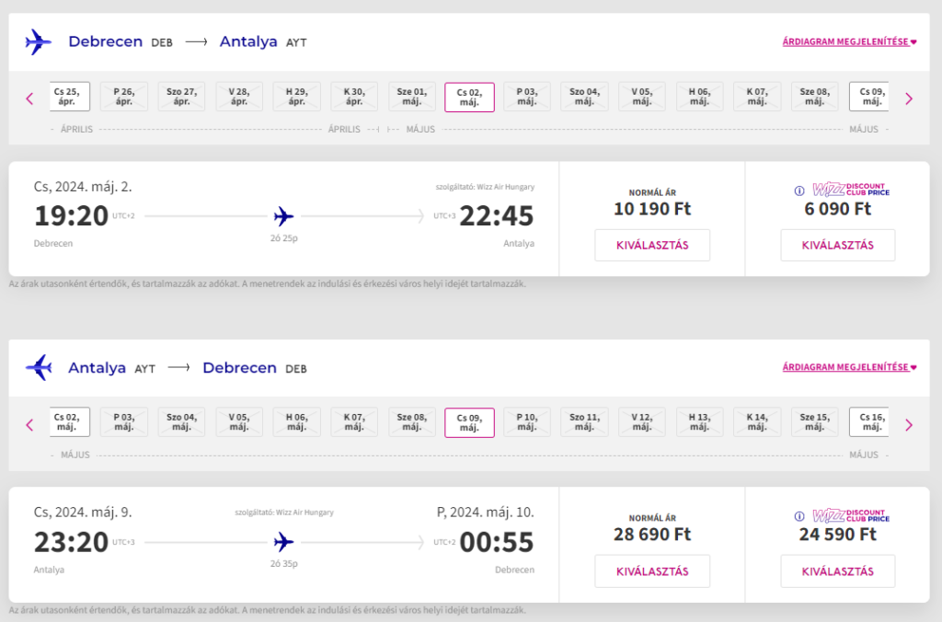Click the return airplane icon beside Antalya
The width and height of the screenshot is (942, 622).
click(x=39, y=367)
